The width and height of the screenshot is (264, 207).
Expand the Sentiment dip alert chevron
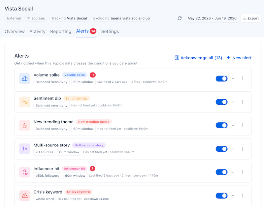[233, 102]
